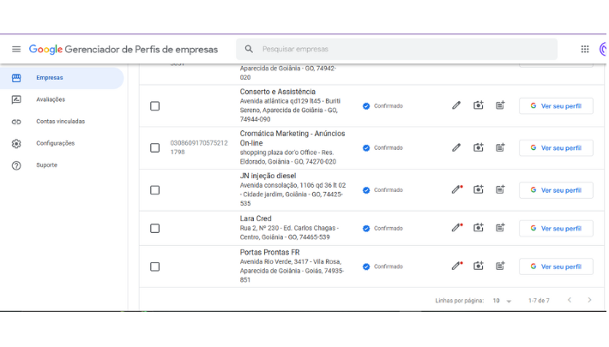Click the Cromática Marketing - Anúncios On-line name
The width and height of the screenshot is (609, 347).
pyautogui.click(x=292, y=138)
